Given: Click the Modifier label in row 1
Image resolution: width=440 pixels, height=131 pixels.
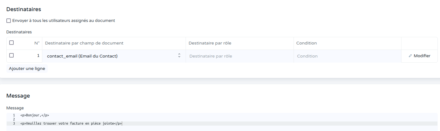Looking at the screenshot, I should (x=422, y=56).
